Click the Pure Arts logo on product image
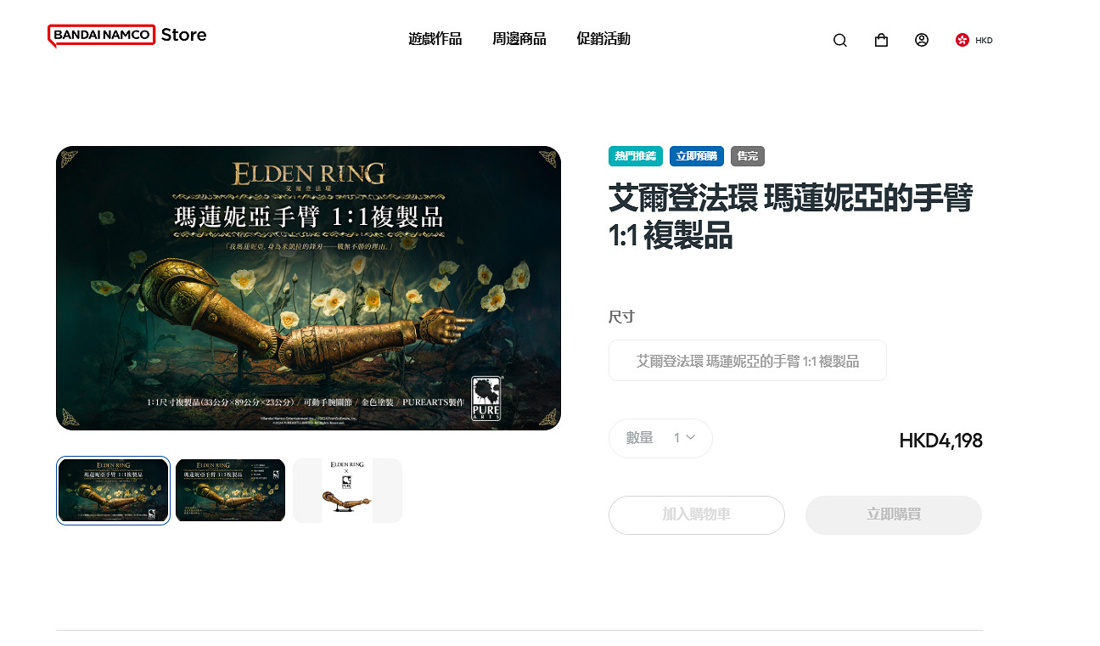 [486, 399]
